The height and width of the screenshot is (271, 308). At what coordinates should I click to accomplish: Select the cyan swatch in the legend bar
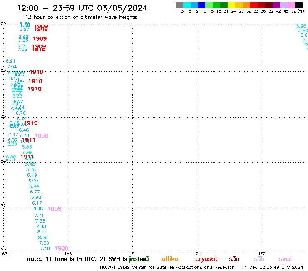(x=187, y=5)
